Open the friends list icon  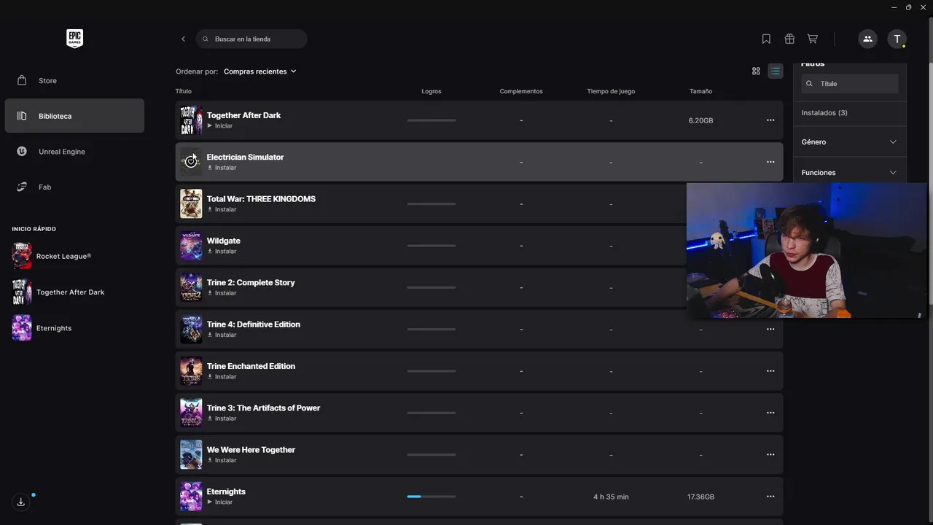[867, 39]
